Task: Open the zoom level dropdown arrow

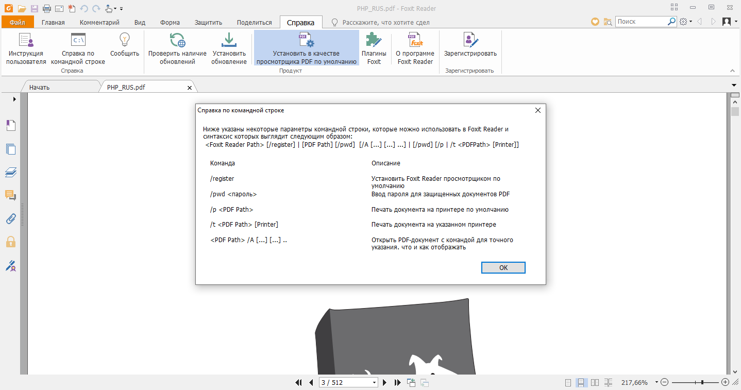Action: click(x=656, y=382)
